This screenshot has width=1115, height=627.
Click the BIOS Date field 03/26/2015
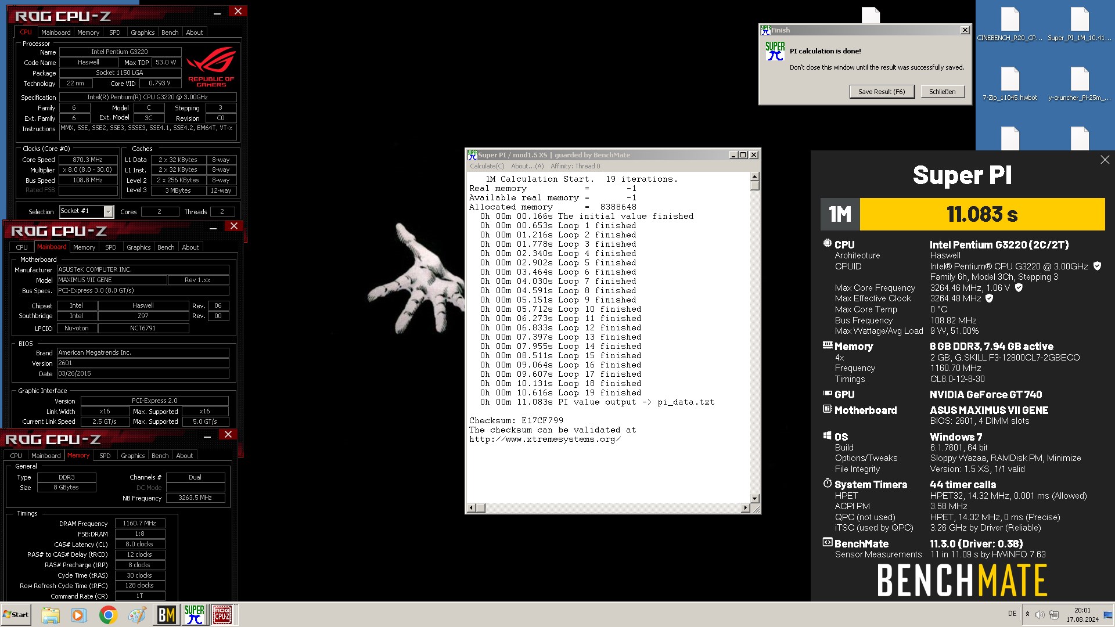pyautogui.click(x=143, y=373)
